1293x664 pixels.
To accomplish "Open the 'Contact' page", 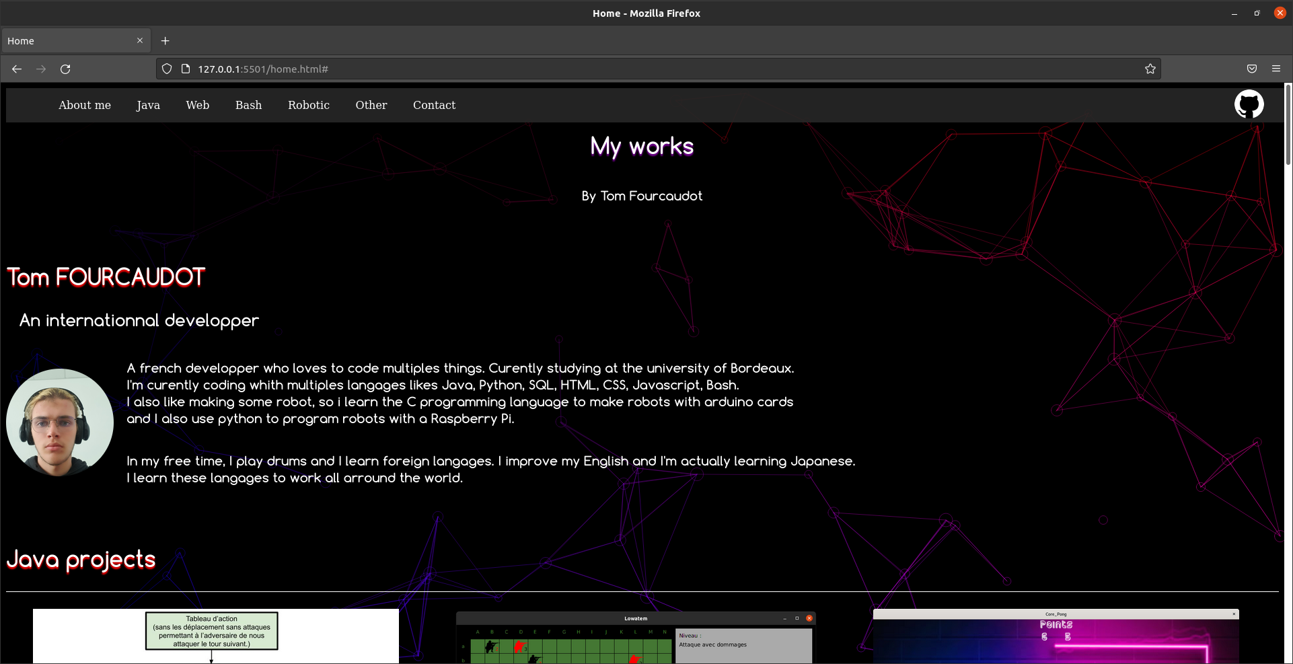I will click(x=434, y=105).
